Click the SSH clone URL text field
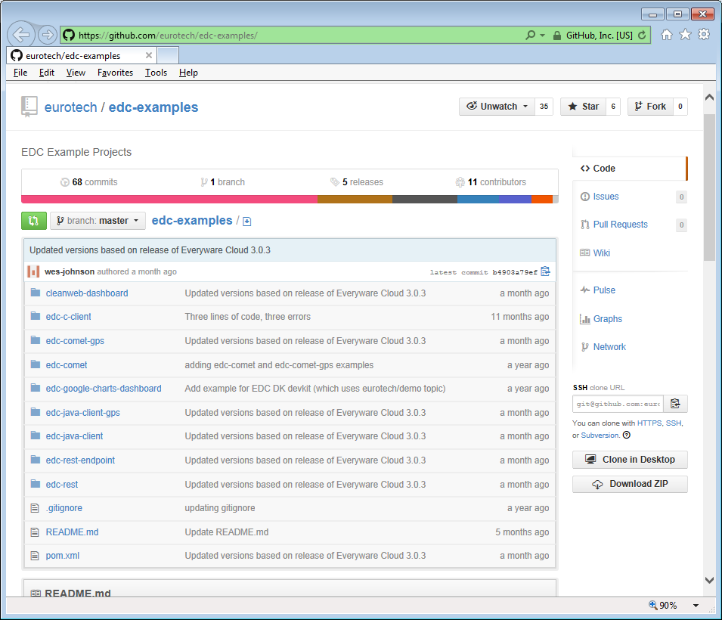This screenshot has width=722, height=620. pyautogui.click(x=618, y=404)
